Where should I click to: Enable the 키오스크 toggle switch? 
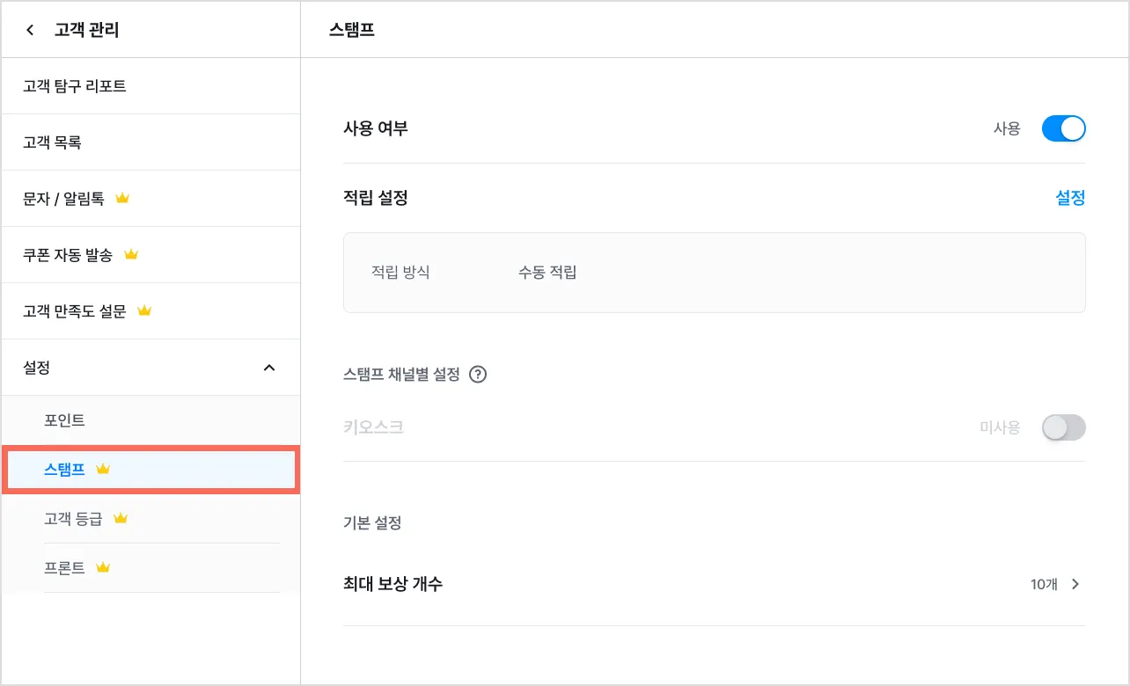pos(1063,428)
